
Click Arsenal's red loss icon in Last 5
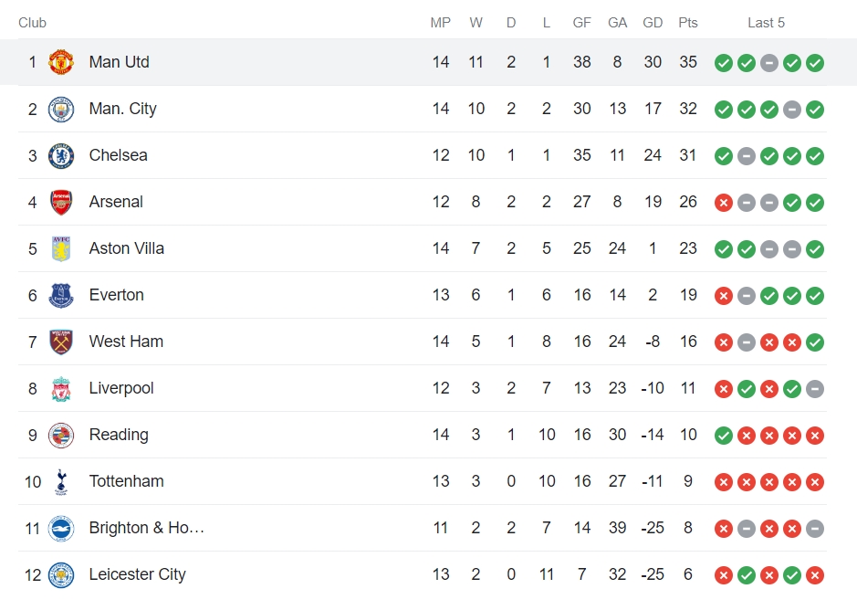(x=724, y=203)
